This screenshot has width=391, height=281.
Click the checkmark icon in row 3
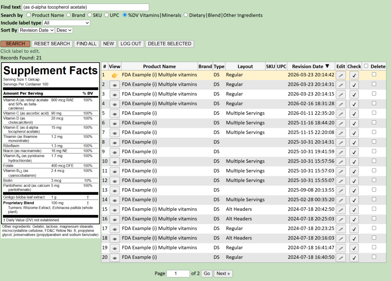pyautogui.click(x=354, y=94)
